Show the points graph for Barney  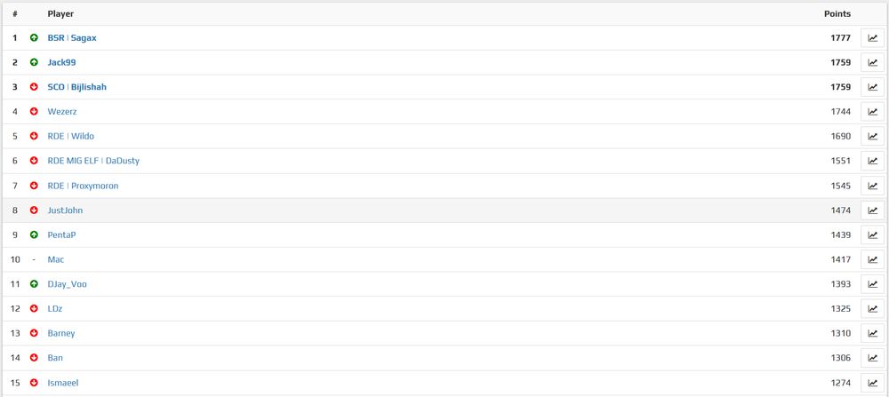[x=872, y=333]
